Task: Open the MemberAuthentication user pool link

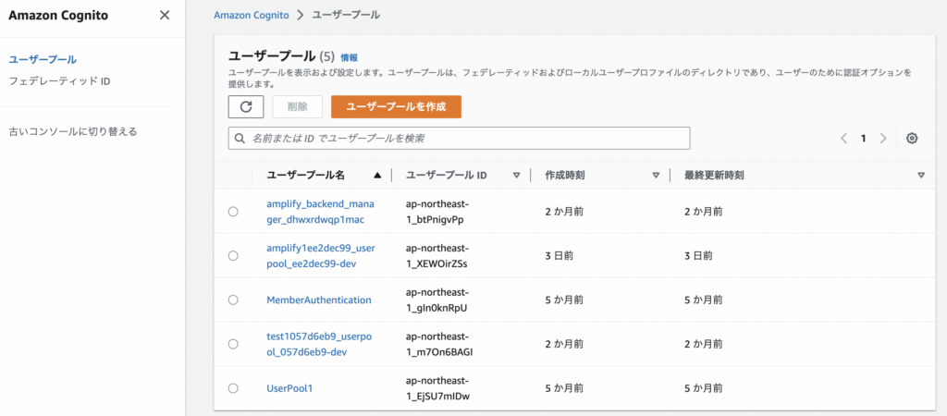Action: click(x=319, y=300)
